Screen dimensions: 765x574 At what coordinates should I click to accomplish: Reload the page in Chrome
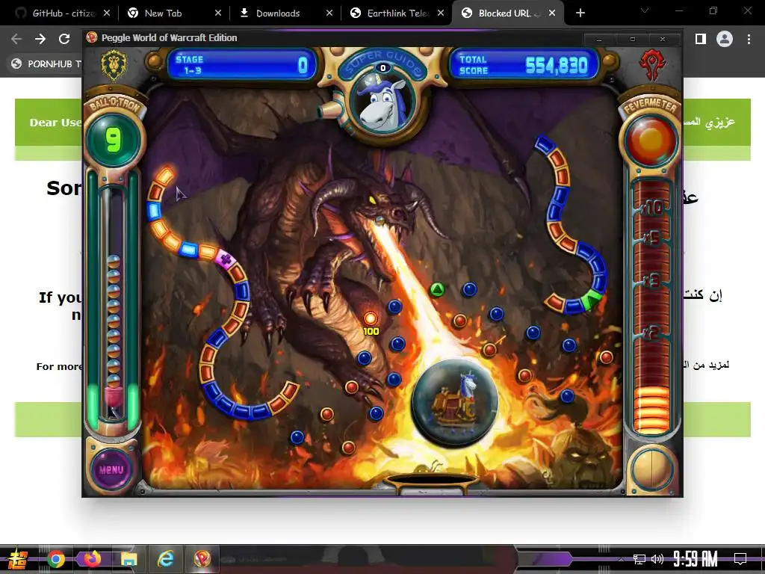point(64,39)
